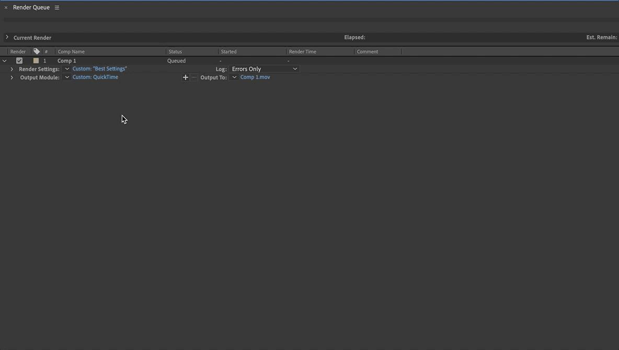Open the Render Settings template dropdown arrow
Image resolution: width=619 pixels, height=350 pixels.
[67, 69]
